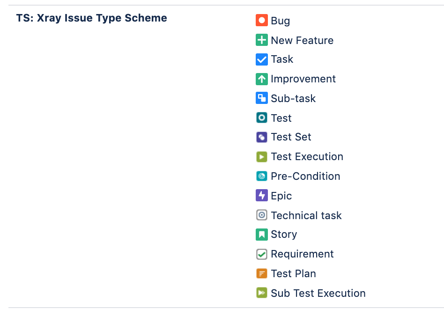Click the purple lightning Epic icon
This screenshot has height=309, width=444.
tap(262, 195)
